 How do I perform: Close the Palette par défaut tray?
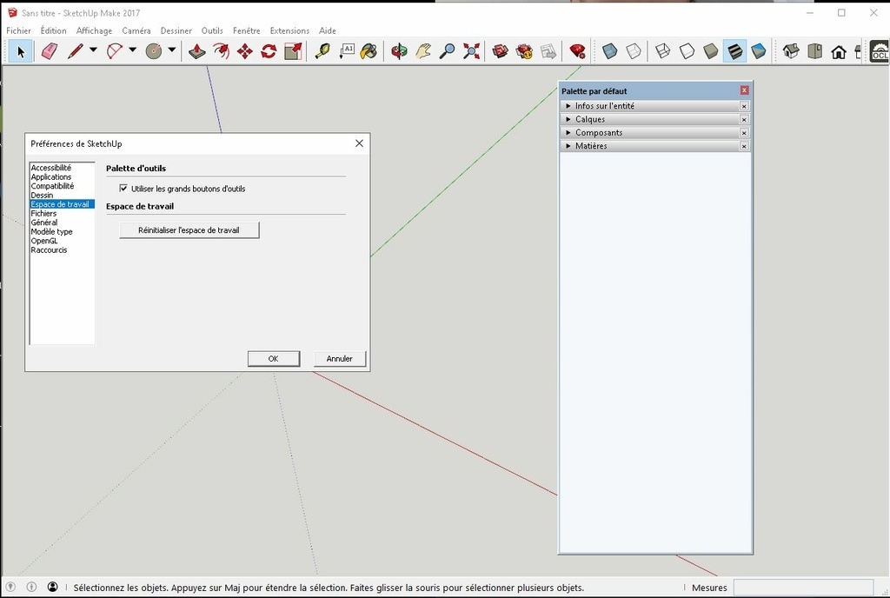[x=744, y=90]
